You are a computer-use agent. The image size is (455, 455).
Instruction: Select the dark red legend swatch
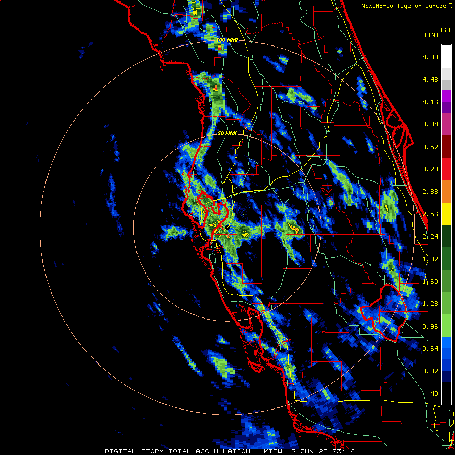(446, 147)
